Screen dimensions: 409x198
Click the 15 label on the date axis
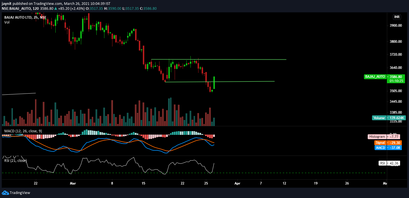[143, 183]
